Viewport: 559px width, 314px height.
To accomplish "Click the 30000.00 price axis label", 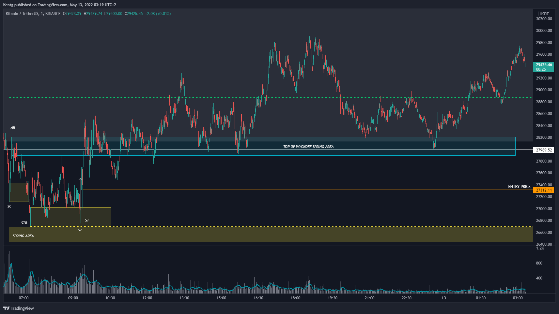I will pyautogui.click(x=544, y=31).
